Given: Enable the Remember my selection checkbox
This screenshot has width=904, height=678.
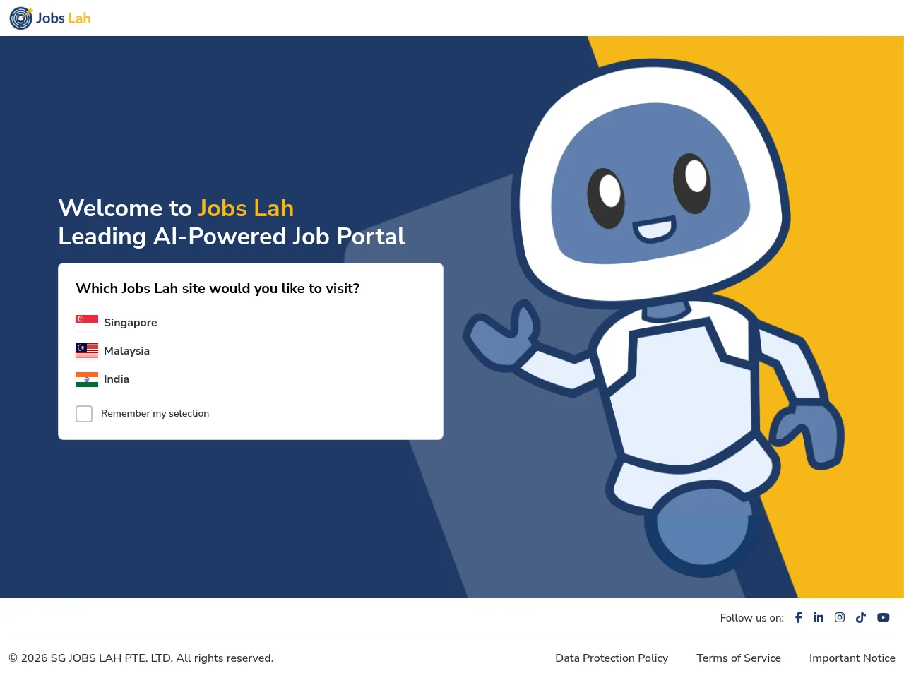Looking at the screenshot, I should click(x=84, y=414).
